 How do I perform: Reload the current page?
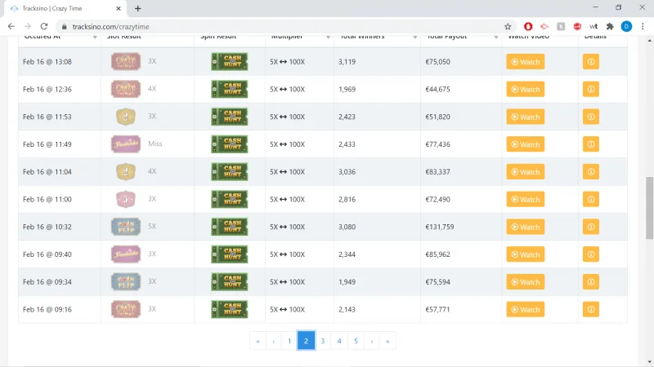pos(44,27)
